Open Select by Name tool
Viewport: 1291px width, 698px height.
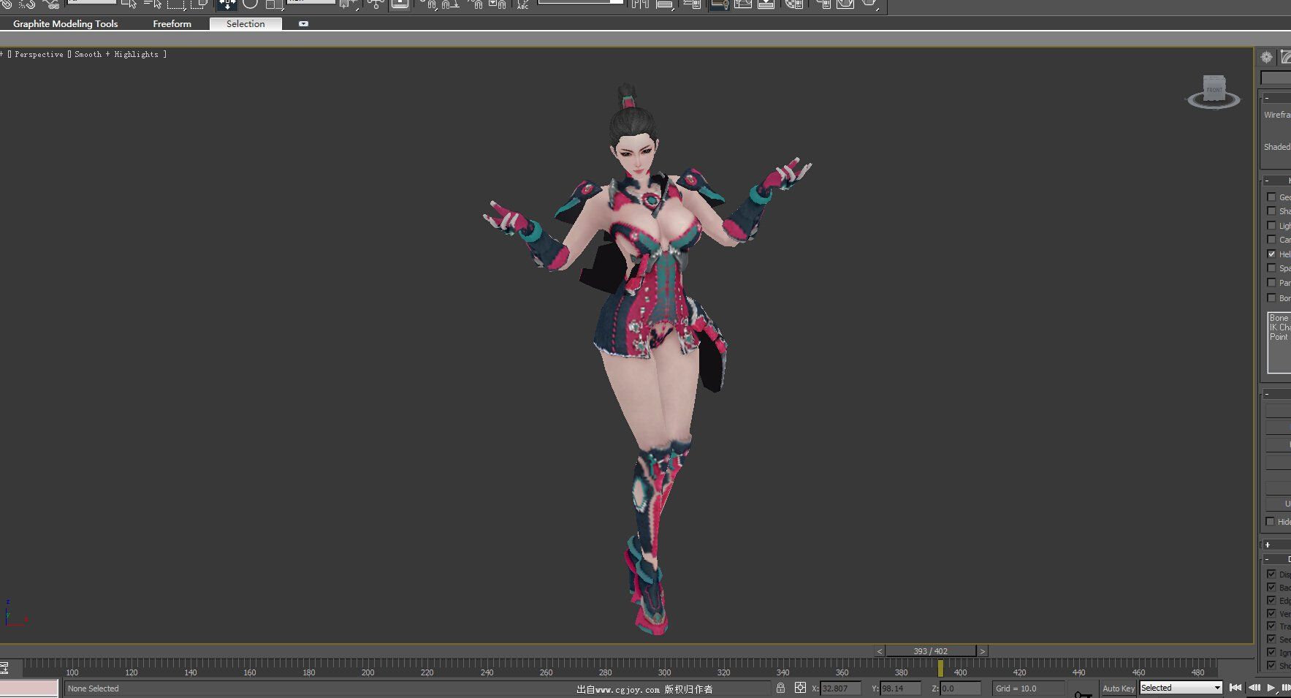(x=153, y=4)
